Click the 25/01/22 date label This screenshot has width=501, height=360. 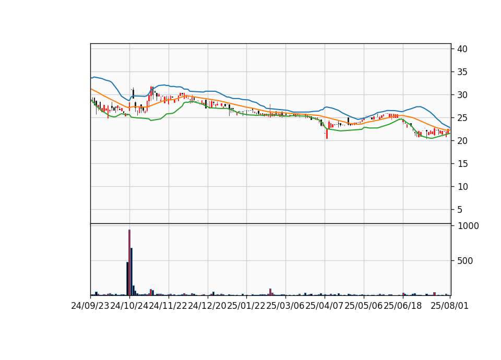pyautogui.click(x=246, y=306)
